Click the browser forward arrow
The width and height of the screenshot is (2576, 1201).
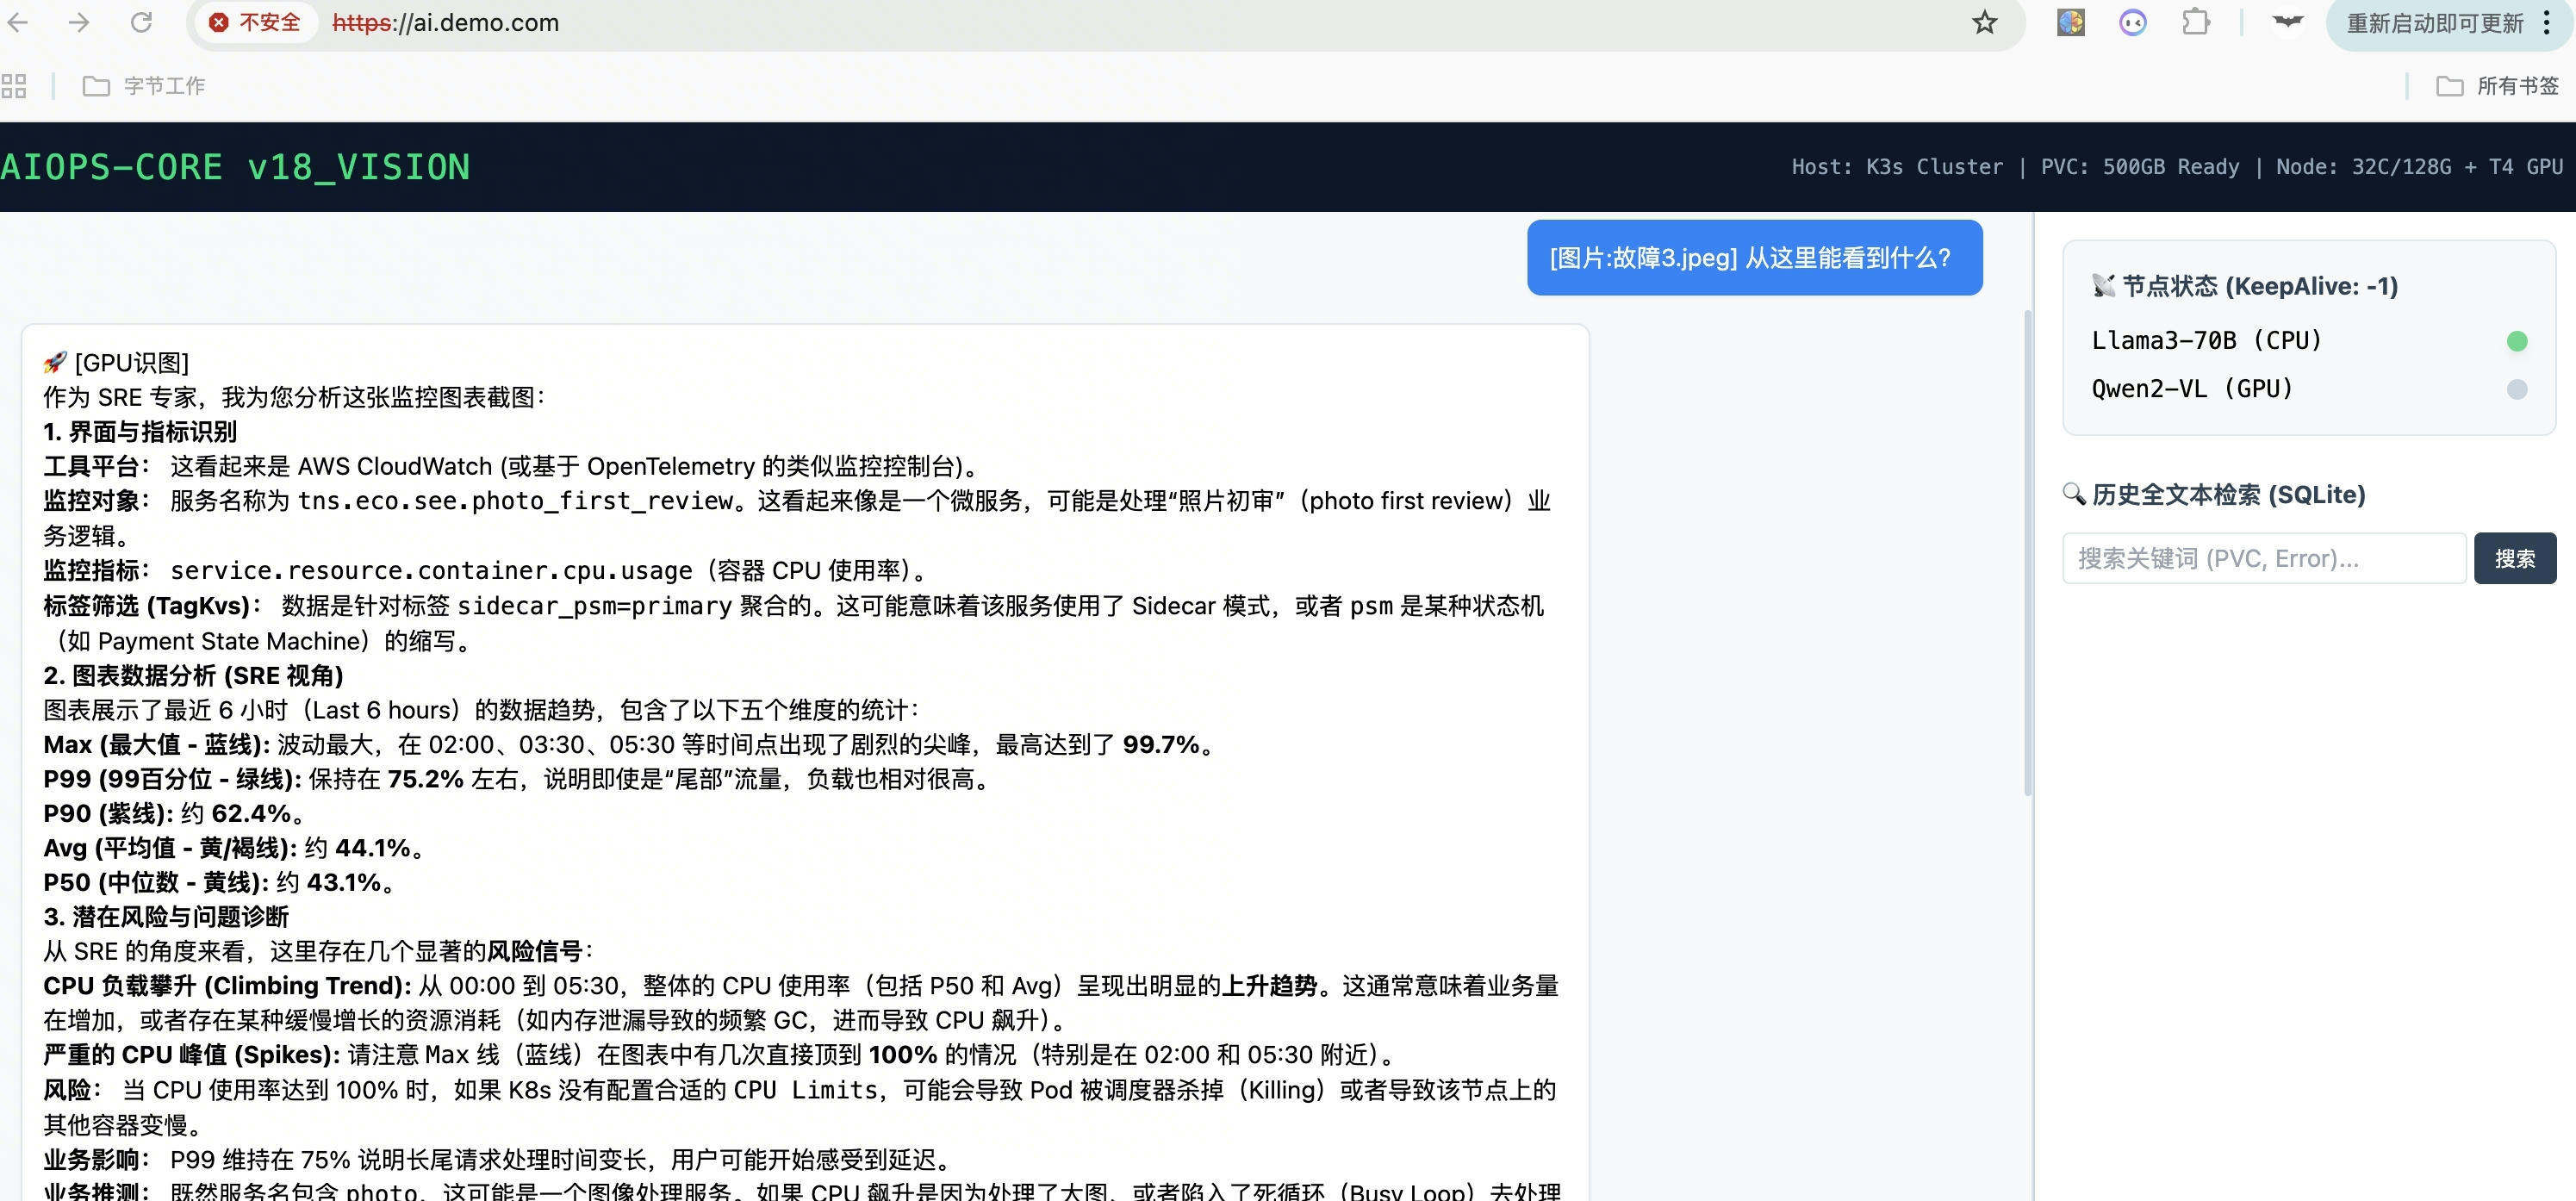(79, 23)
